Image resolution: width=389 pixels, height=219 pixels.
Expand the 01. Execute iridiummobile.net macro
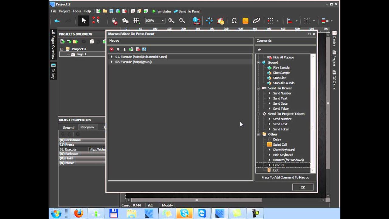[112, 57]
